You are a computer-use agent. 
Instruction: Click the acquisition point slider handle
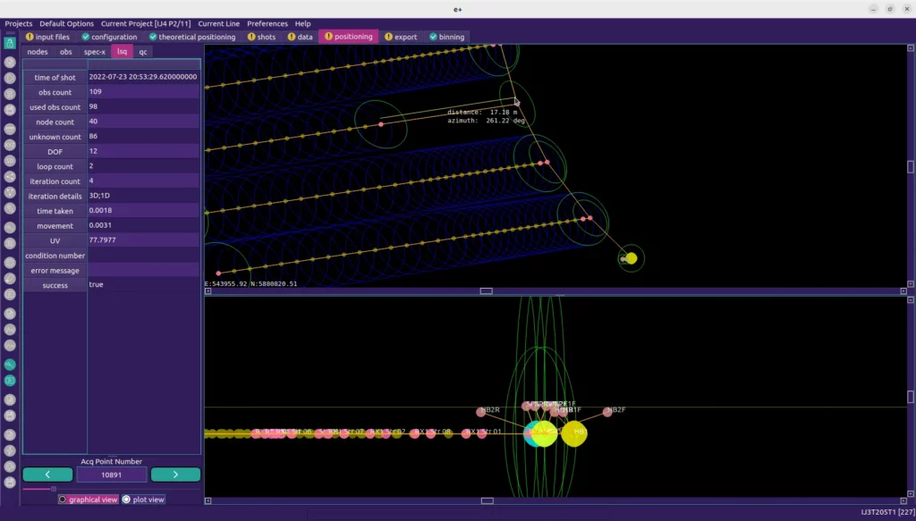tap(53, 489)
